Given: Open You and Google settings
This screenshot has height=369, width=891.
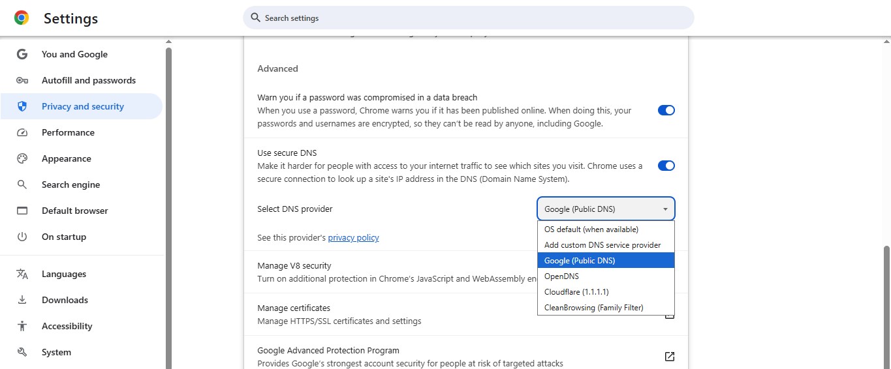Looking at the screenshot, I should pyautogui.click(x=81, y=54).
